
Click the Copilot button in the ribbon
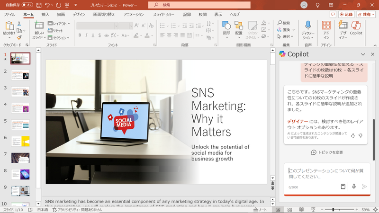coord(356,27)
